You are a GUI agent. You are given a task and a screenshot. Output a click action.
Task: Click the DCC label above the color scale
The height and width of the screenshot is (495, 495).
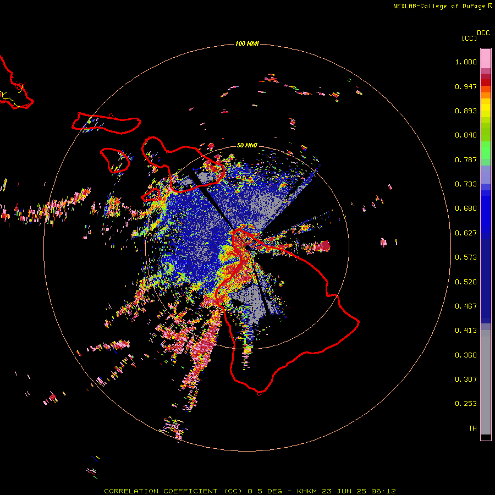pyautogui.click(x=483, y=33)
